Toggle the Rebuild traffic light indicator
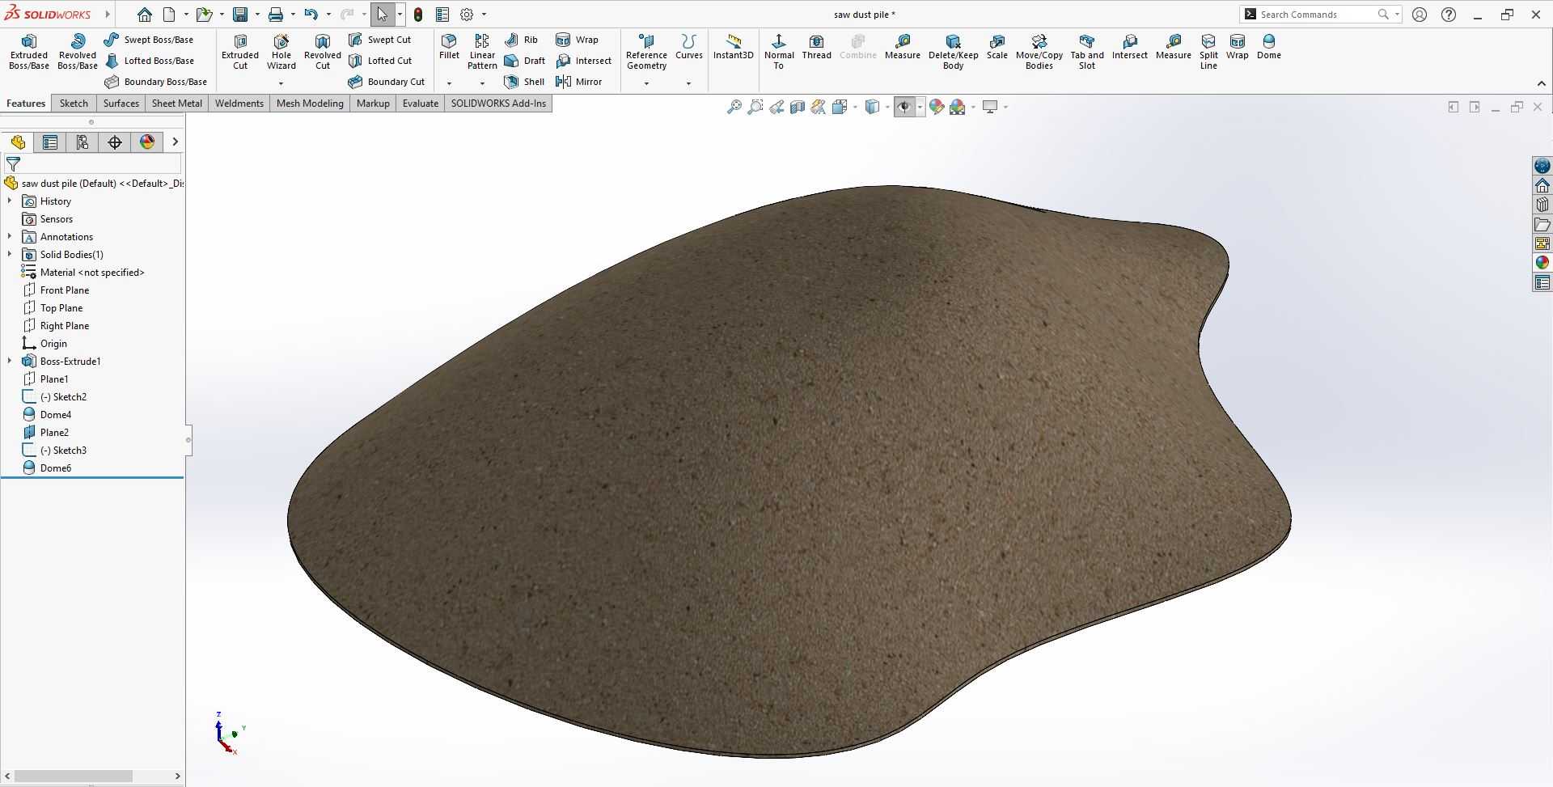 tap(418, 15)
